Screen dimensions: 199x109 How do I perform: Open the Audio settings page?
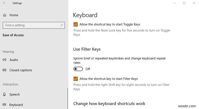[14, 60]
